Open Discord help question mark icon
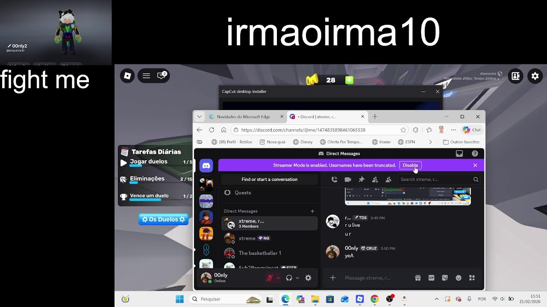 tap(475, 153)
